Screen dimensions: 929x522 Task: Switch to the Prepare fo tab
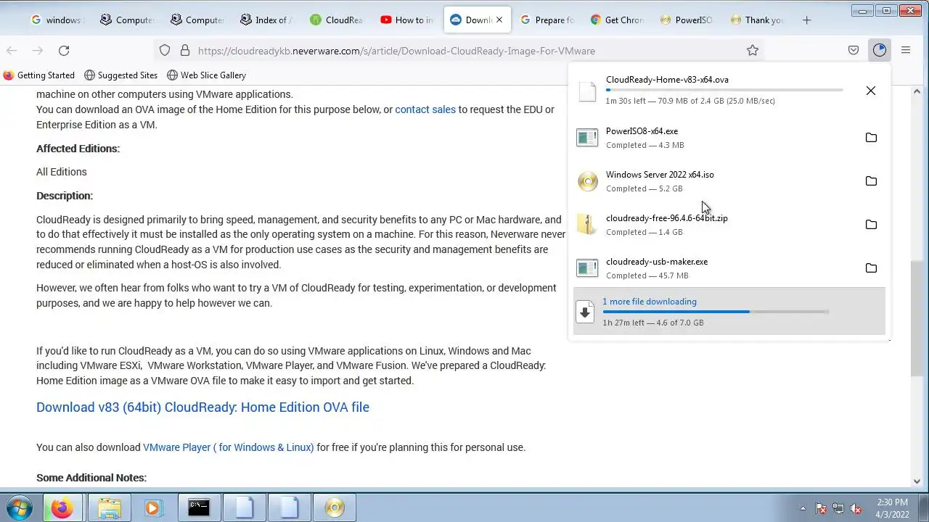click(x=547, y=20)
